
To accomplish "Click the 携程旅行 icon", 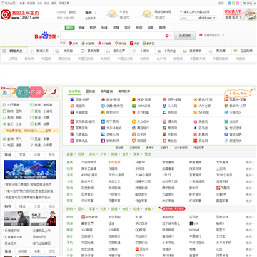I will coord(134,128).
